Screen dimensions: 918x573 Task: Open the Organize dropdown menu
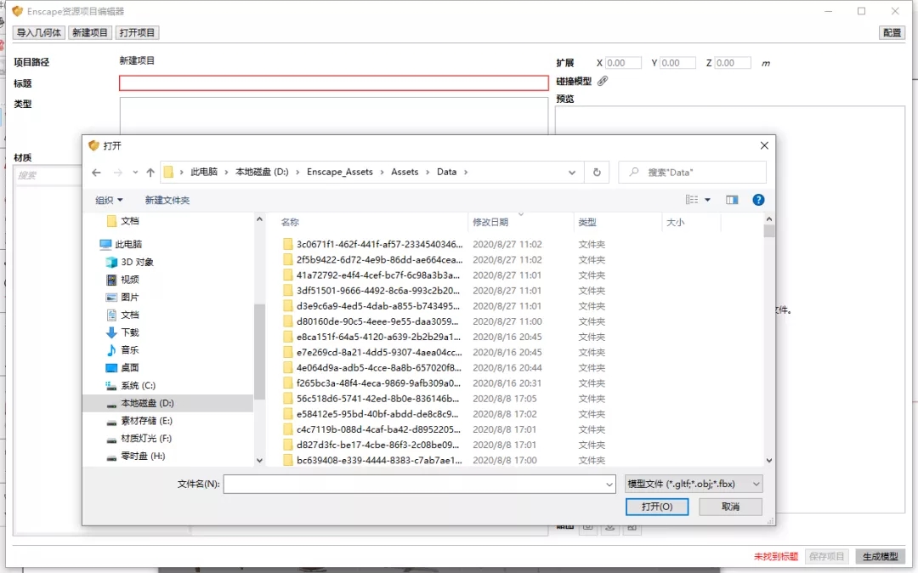click(x=109, y=200)
